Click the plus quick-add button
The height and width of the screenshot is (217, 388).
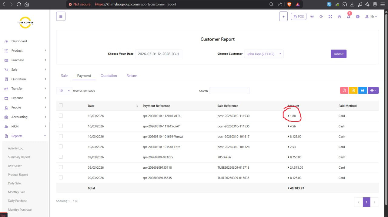(x=283, y=17)
